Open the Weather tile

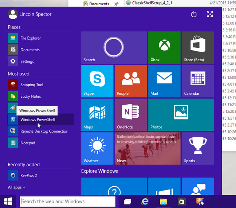point(97,148)
